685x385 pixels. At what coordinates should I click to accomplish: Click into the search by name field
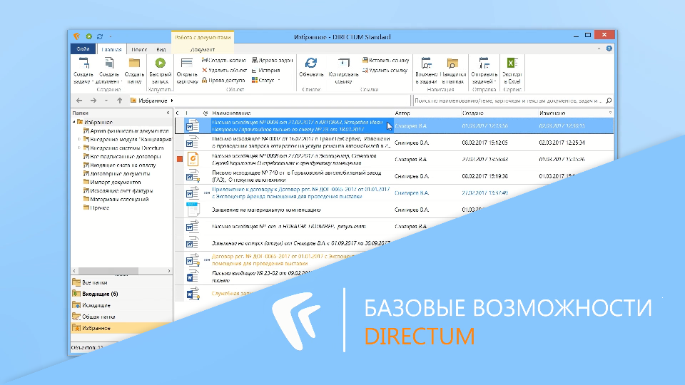(508, 101)
